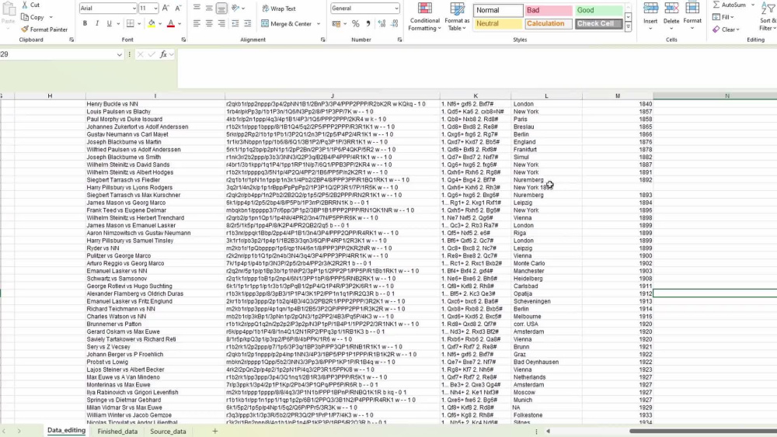
Task: Apply the Accounting number format
Action: click(x=336, y=24)
